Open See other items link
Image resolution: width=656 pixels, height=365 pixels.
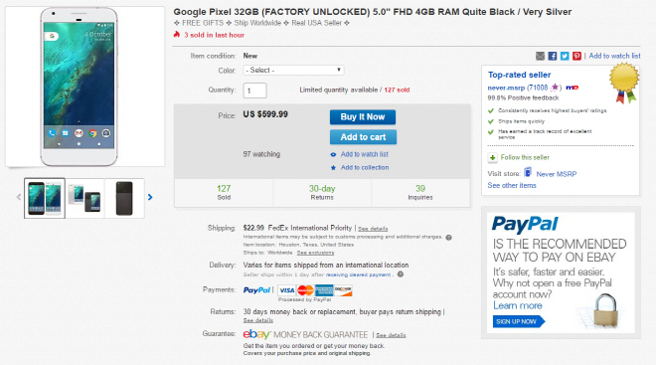coord(512,185)
